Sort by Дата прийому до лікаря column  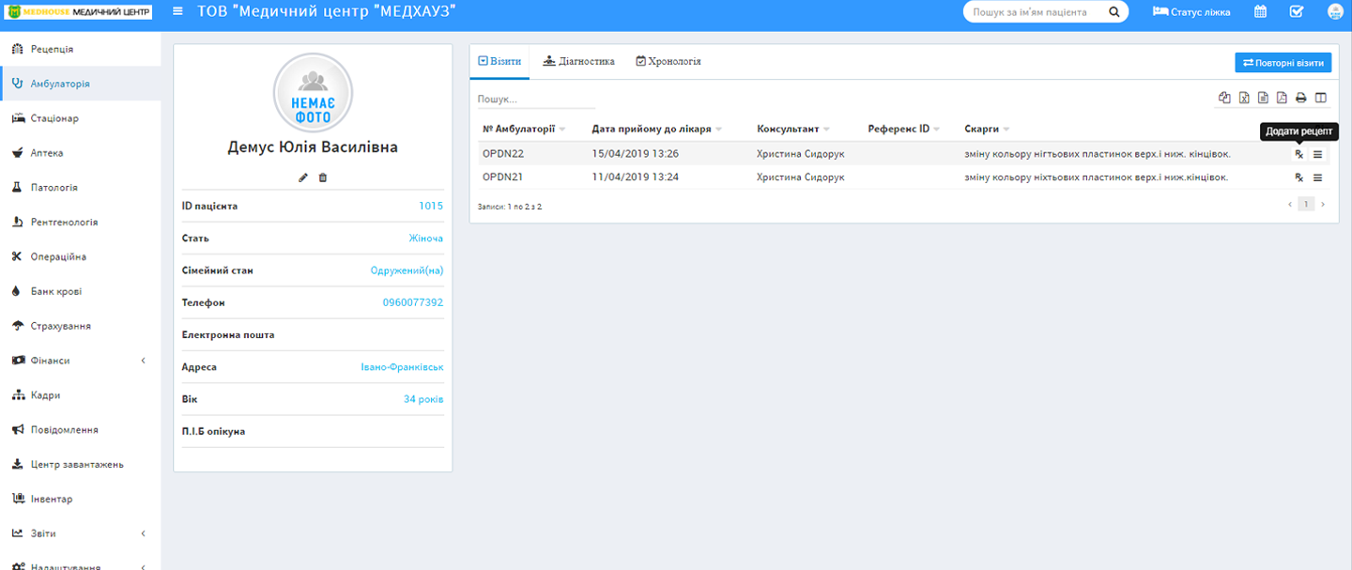[x=656, y=129]
